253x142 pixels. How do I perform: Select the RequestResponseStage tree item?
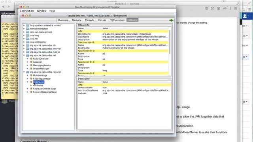pyautogui.click(x=45, y=92)
